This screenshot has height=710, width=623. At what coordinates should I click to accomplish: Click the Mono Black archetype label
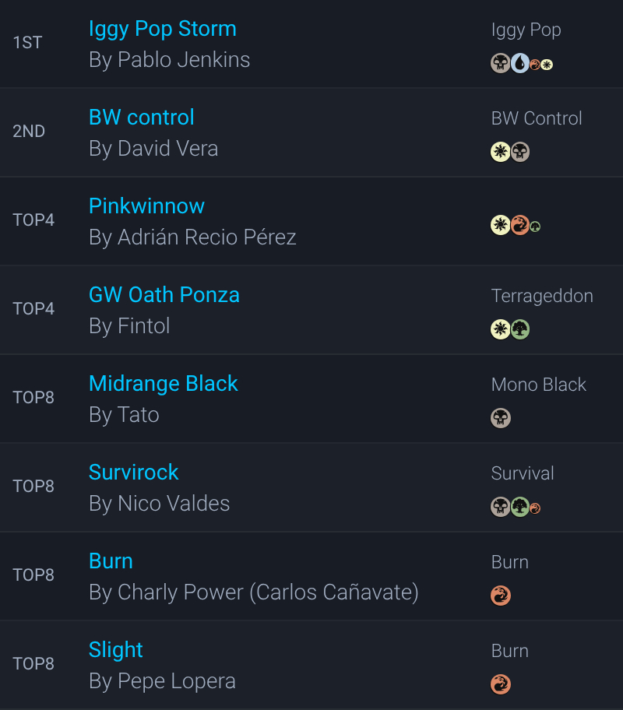(x=538, y=385)
